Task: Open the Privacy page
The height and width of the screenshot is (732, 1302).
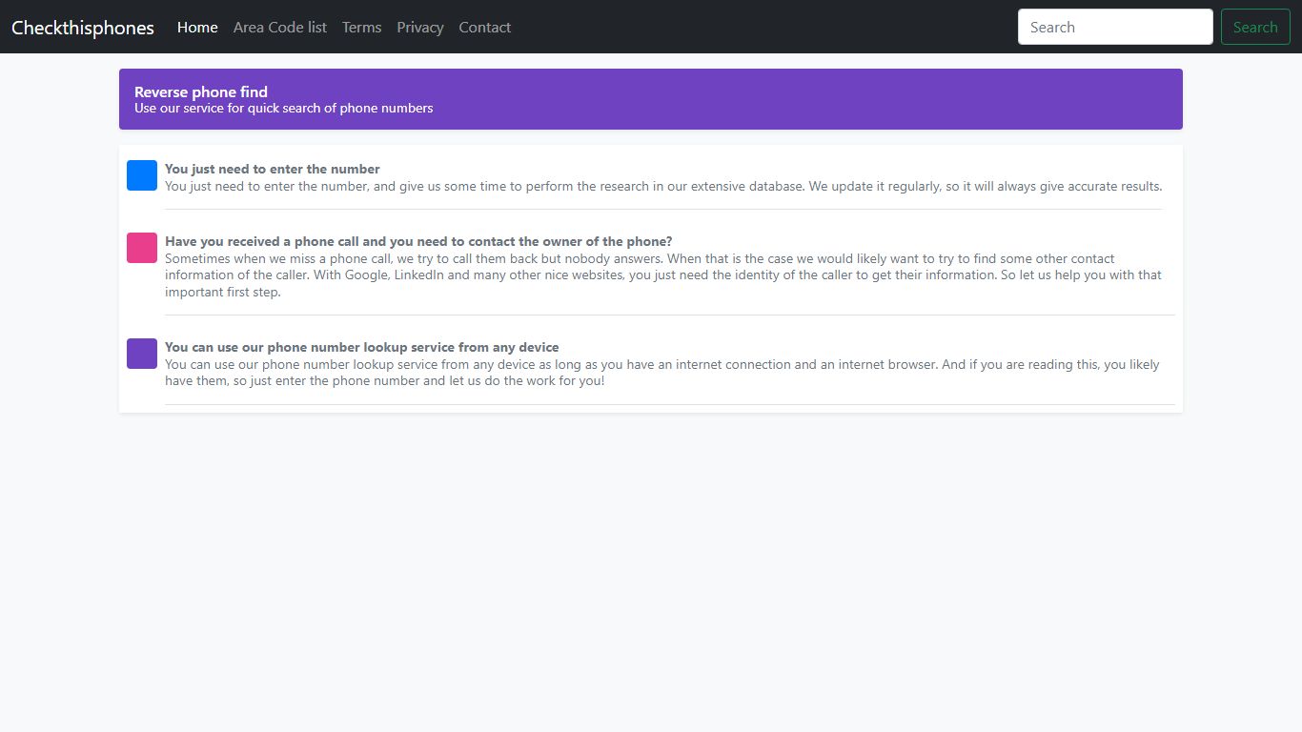Action: [x=420, y=28]
